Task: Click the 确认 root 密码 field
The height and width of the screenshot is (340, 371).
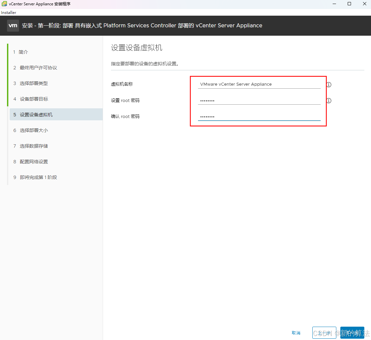Action: coord(259,116)
